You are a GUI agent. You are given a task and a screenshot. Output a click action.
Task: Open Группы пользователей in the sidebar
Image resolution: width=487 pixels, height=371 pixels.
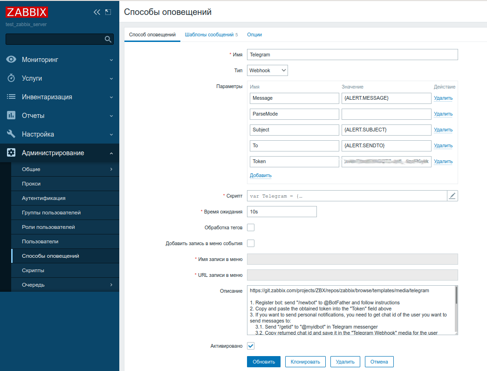pos(65,213)
